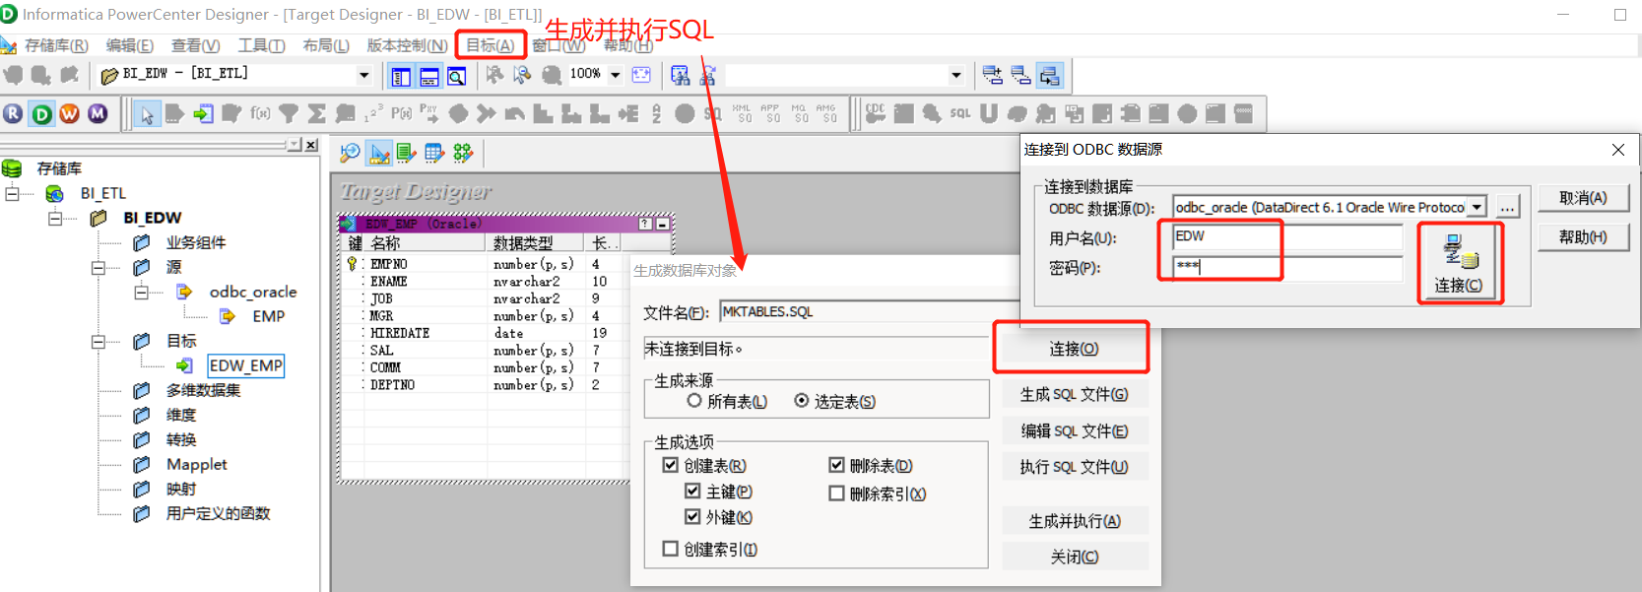
Task: Toggle the 创建表 checkbox
Action: [x=671, y=465]
